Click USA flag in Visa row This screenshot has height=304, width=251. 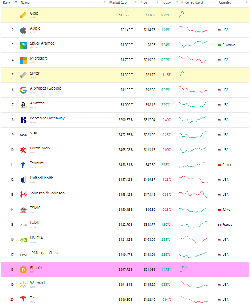pyautogui.click(x=220, y=135)
